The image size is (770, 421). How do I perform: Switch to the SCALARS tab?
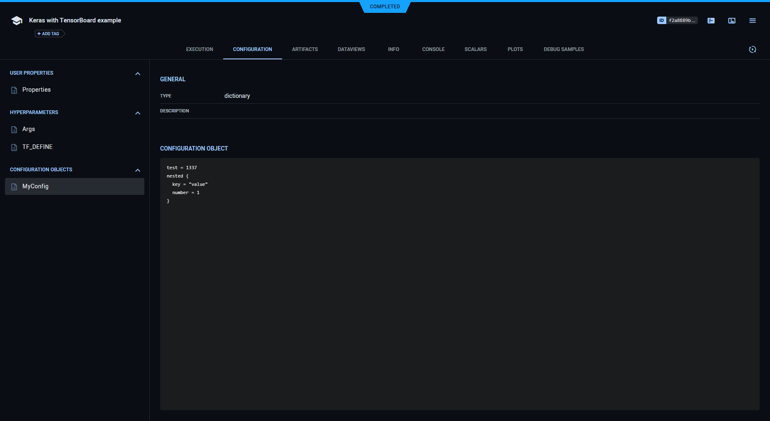(x=475, y=49)
